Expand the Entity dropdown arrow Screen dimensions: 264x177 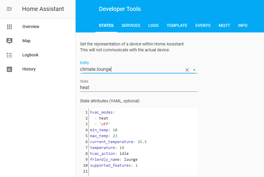194,70
